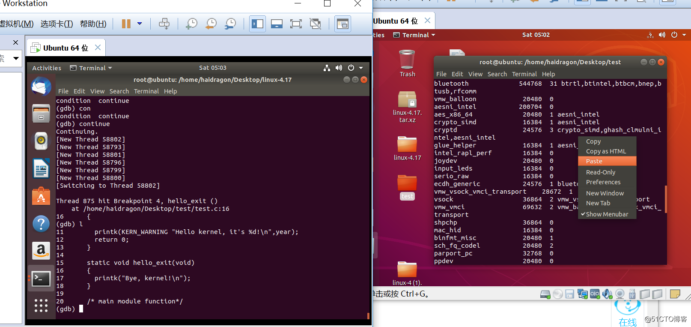
Task: Click the test terminal scrollbar
Action: click(x=665, y=198)
